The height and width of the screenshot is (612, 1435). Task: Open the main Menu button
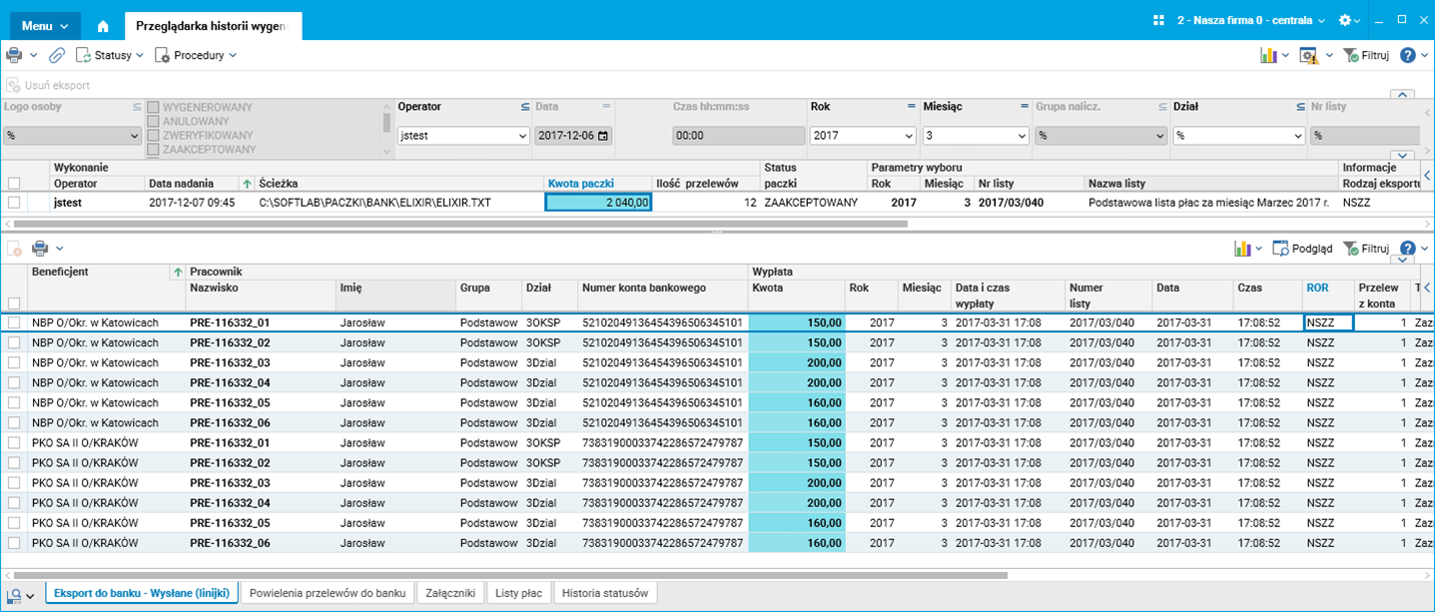tap(45, 26)
